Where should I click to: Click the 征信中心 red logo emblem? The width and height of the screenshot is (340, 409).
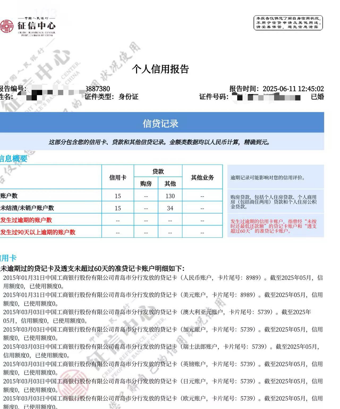pos(6,26)
